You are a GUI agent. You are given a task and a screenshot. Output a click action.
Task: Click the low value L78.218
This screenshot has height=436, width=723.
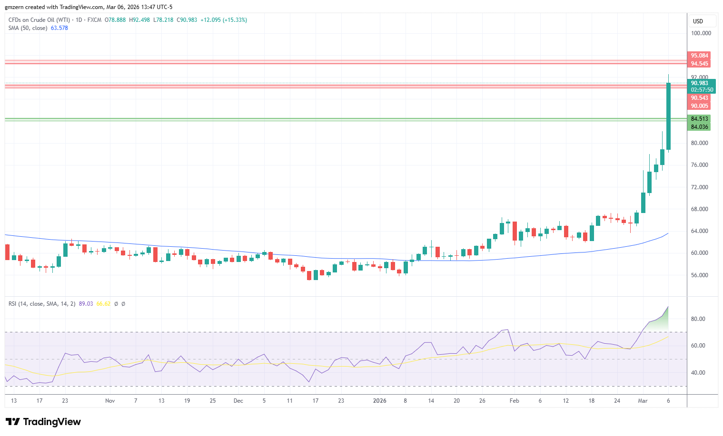coord(163,20)
